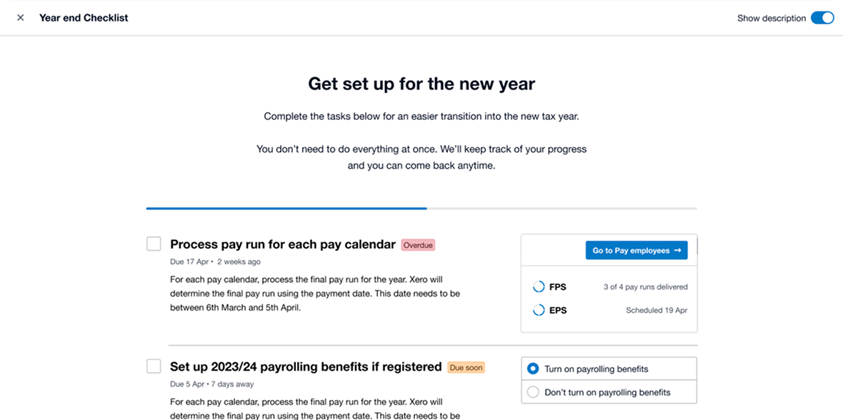Close the Year end Checklist panel
Screen dimensions: 843x420
tap(20, 18)
